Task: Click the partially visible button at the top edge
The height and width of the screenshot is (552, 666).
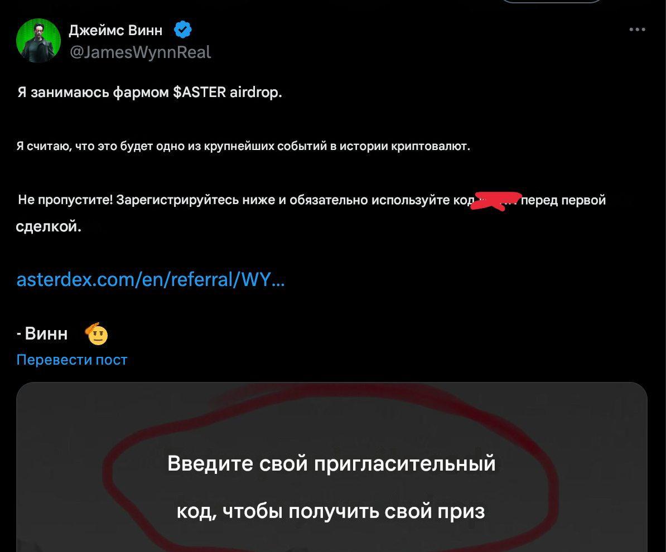Action: click(x=551, y=1)
